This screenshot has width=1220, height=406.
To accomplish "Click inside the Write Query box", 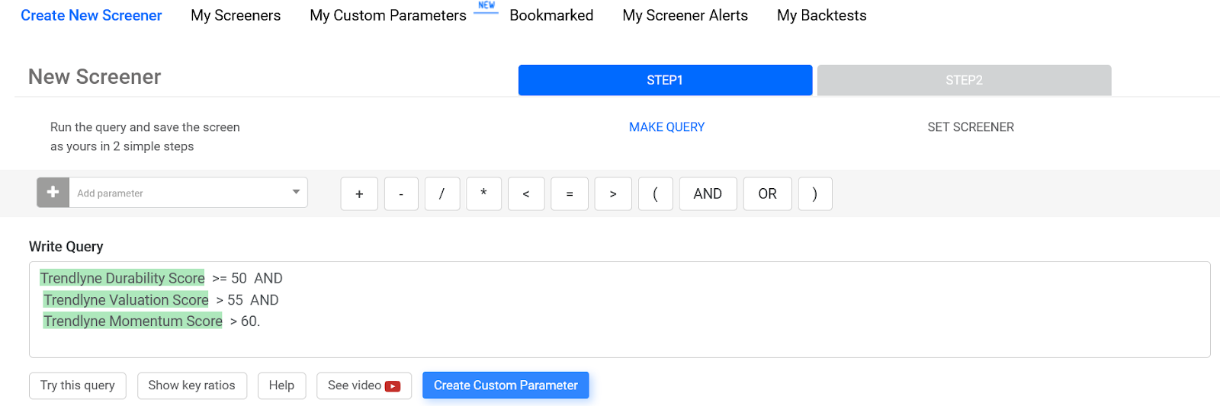I will pos(619,309).
